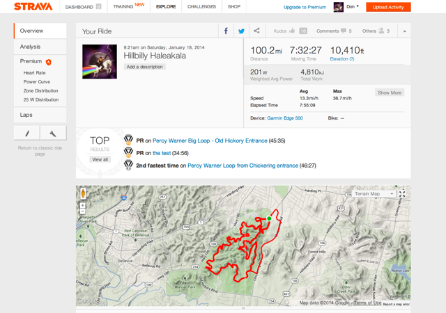Viewport: 446px width, 313px height.
Task: Share ride on Twitter
Action: click(x=241, y=31)
